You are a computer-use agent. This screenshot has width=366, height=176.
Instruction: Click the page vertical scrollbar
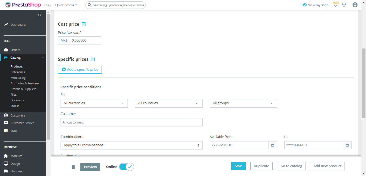(x=364, y=83)
